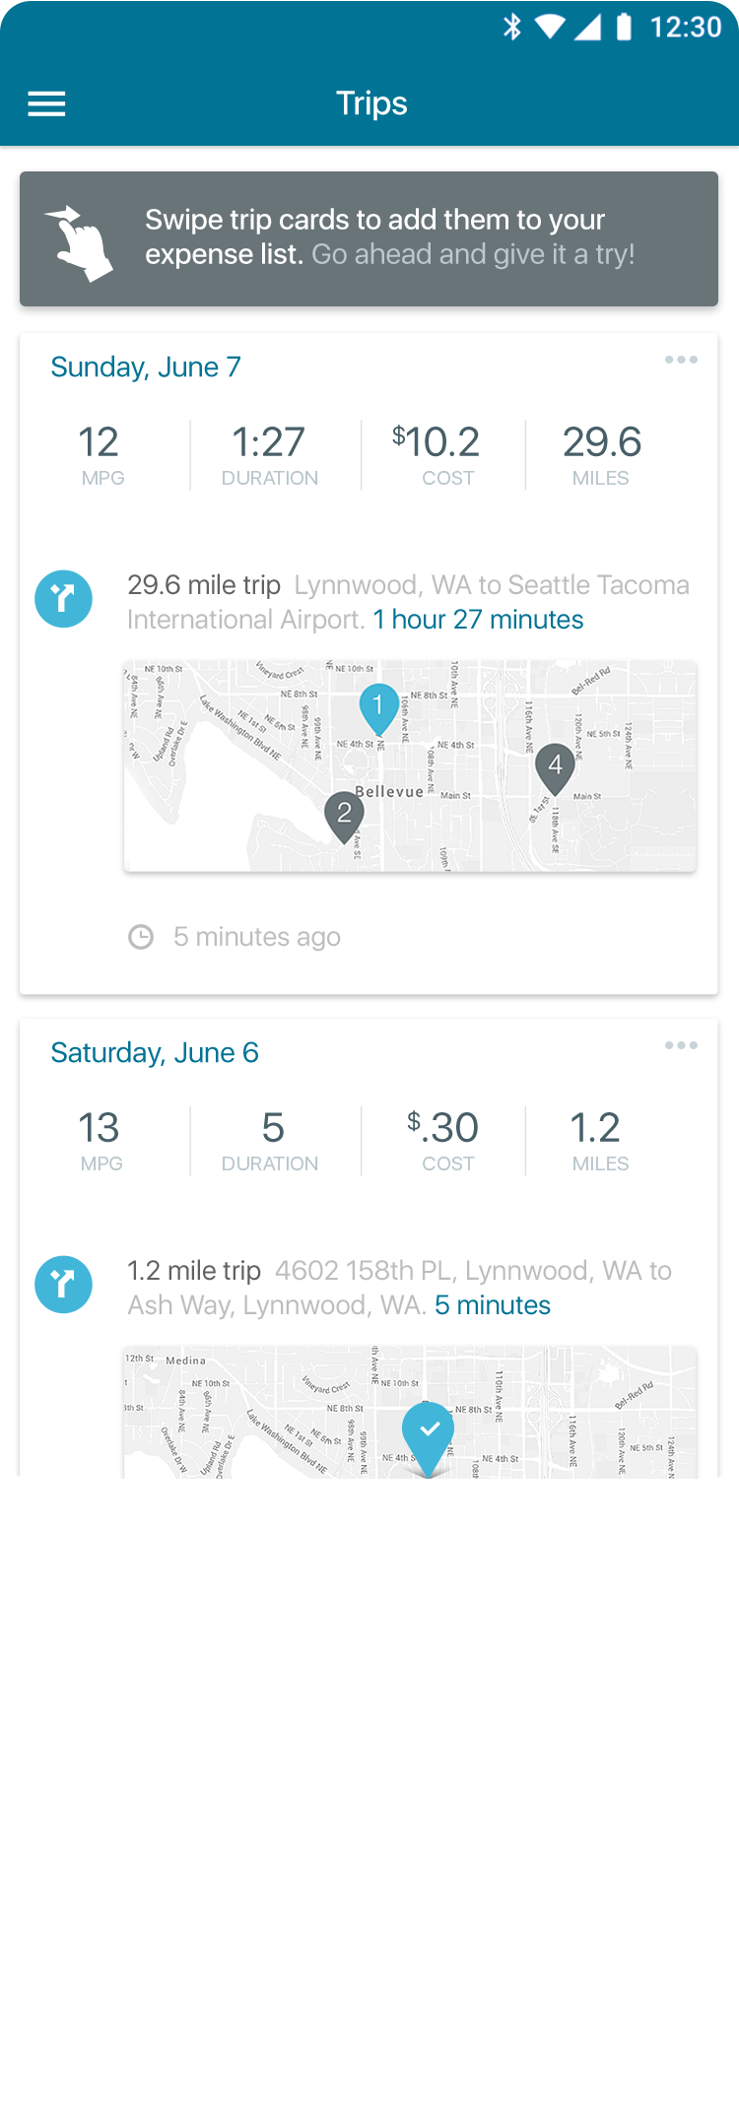Tap the swipe gesture hand icon

81,242
